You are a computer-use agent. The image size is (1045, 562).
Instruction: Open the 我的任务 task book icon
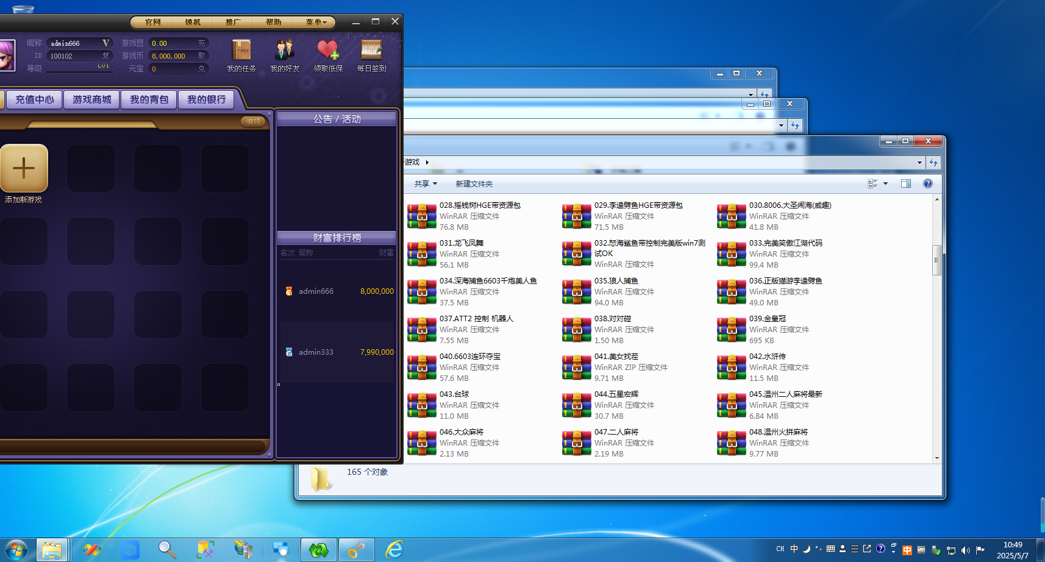pyautogui.click(x=241, y=51)
